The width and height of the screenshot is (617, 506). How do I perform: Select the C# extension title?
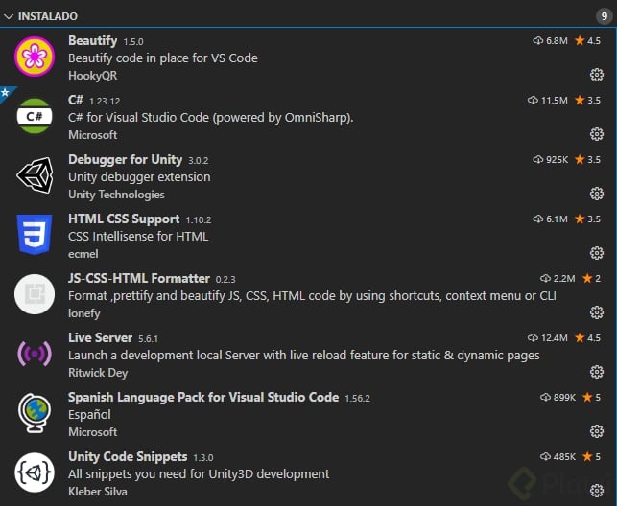(x=76, y=100)
